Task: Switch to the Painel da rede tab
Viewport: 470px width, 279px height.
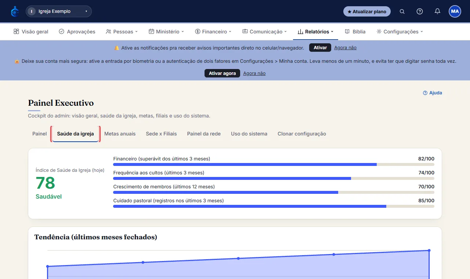Action: pyautogui.click(x=204, y=134)
